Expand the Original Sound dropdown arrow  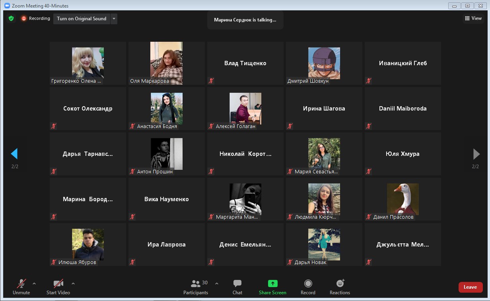pos(114,19)
